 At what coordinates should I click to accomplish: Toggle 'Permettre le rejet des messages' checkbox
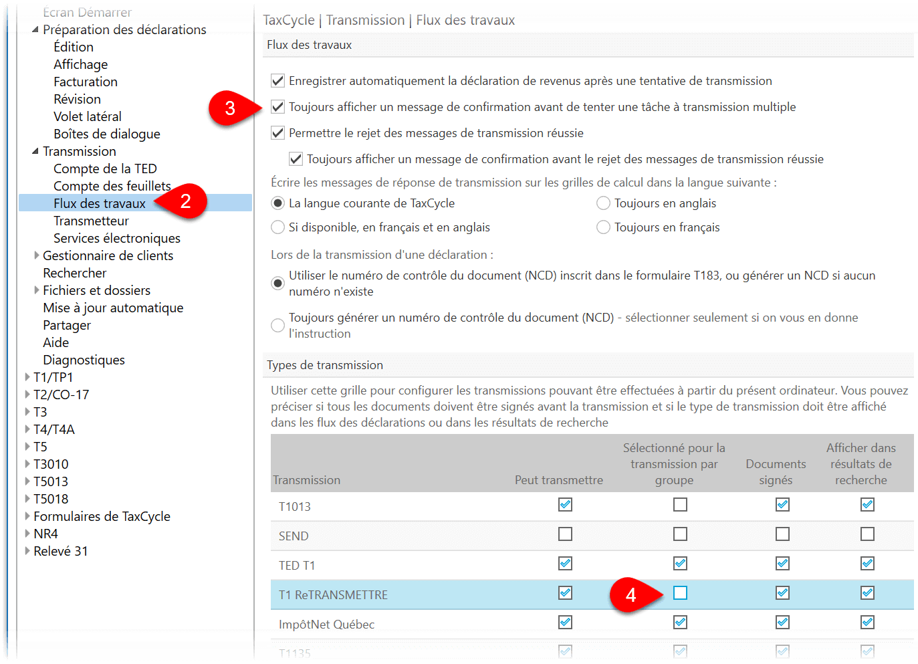(x=277, y=133)
